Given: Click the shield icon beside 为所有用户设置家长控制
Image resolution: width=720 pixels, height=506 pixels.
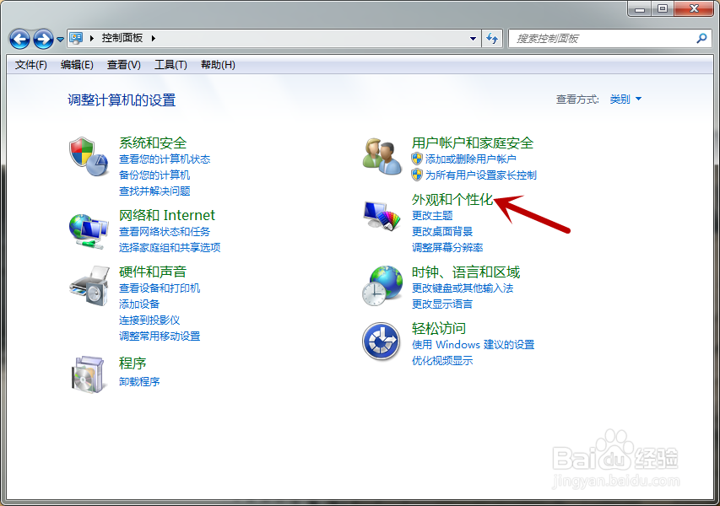Looking at the screenshot, I should pyautogui.click(x=417, y=175).
